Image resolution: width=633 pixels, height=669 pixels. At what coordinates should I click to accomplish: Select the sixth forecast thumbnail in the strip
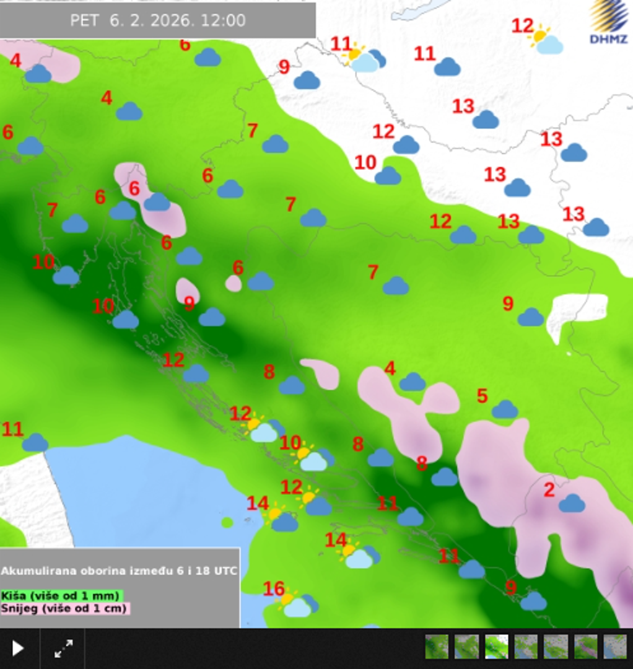(585, 647)
